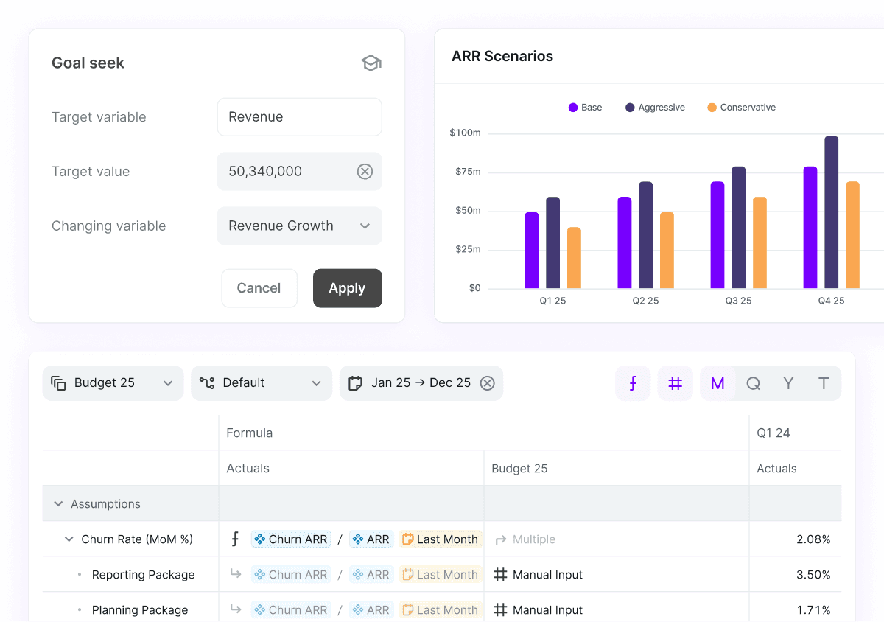The height and width of the screenshot is (622, 884).
Task: Cancel the goal seek dialog
Action: 259,288
